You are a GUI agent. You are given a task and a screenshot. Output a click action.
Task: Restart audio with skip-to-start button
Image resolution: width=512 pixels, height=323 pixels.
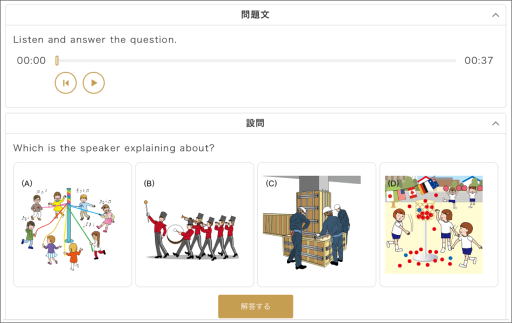[x=66, y=83]
